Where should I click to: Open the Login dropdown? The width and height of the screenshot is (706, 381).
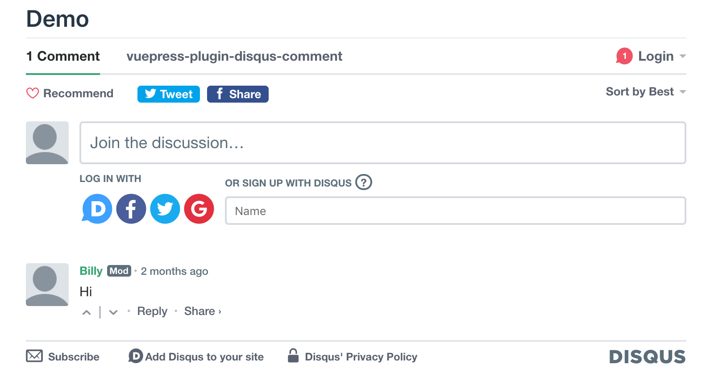coord(661,56)
